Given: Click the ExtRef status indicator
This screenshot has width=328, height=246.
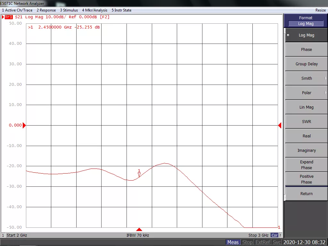Looking at the screenshot, I should point(263,242).
